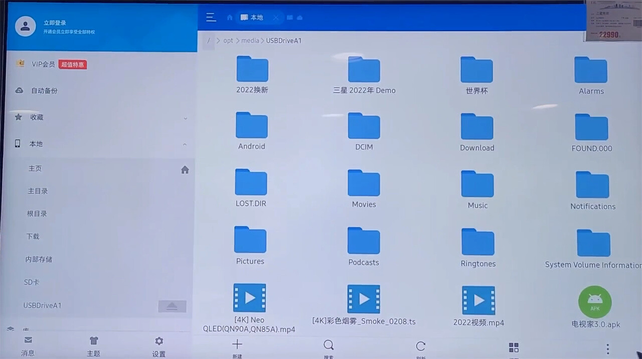Expand the 收藏 favorites section
The height and width of the screenshot is (359, 642).
(x=185, y=119)
